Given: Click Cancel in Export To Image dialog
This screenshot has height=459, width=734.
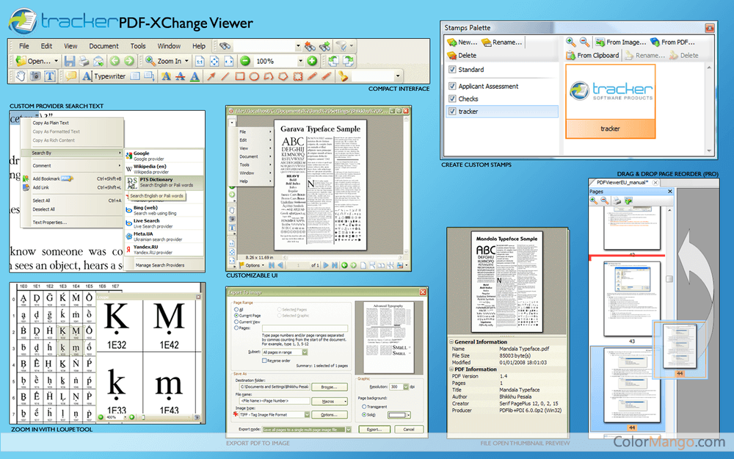Looking at the screenshot, I should pos(409,430).
